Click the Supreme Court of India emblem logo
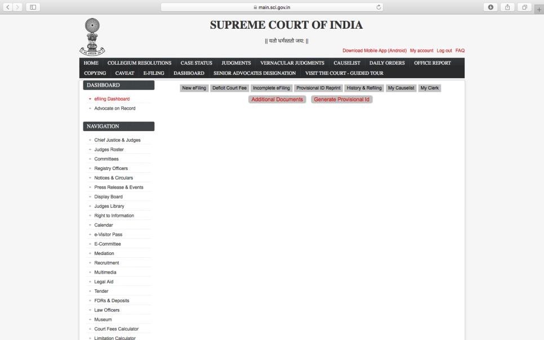 pos(91,35)
